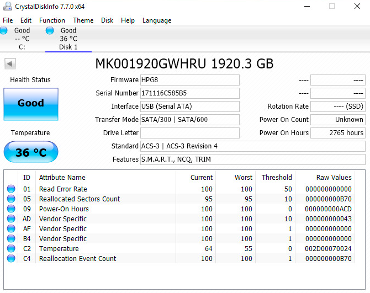The height and width of the screenshot is (293, 370).
Task: Click the Current column header
Action: tap(196, 177)
